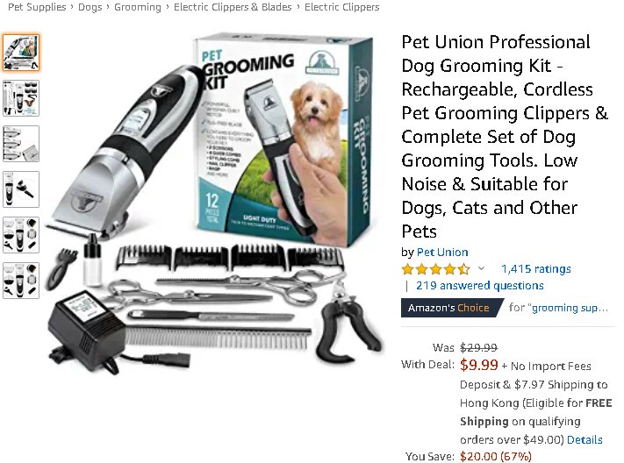
Task: Open shipping Details link
Action: click(585, 439)
